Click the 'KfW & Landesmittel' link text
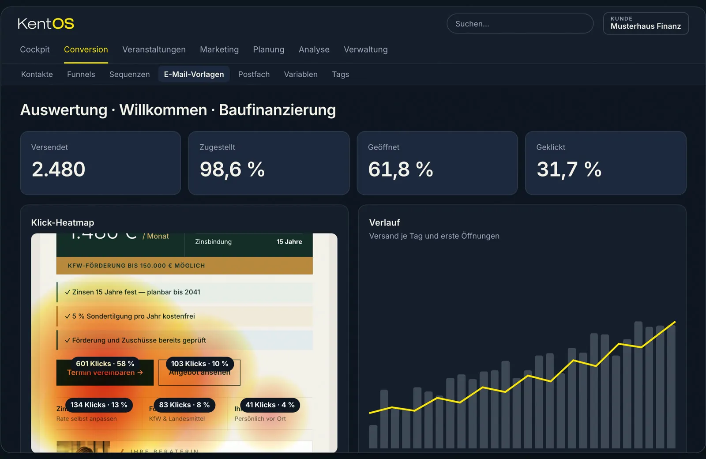This screenshot has height=459, width=706. (x=177, y=419)
